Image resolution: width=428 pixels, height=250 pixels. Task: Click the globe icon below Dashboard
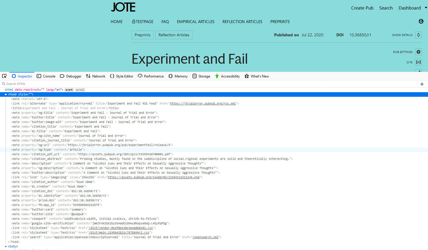[421, 21]
